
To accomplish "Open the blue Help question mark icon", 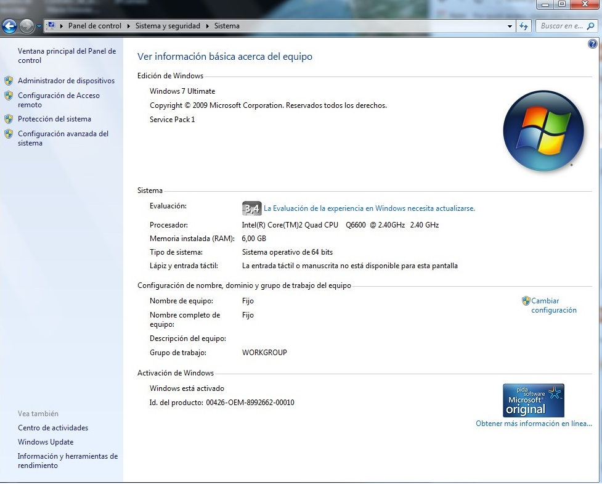I will [592, 44].
